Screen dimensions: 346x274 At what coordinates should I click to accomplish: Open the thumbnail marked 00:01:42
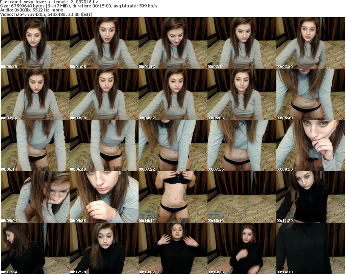coord(173,43)
